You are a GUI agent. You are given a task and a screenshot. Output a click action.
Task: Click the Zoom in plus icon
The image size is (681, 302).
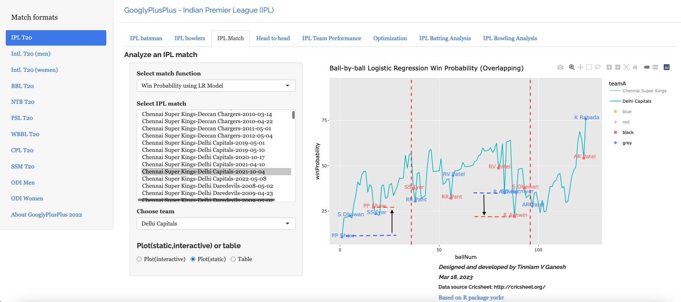click(x=609, y=67)
